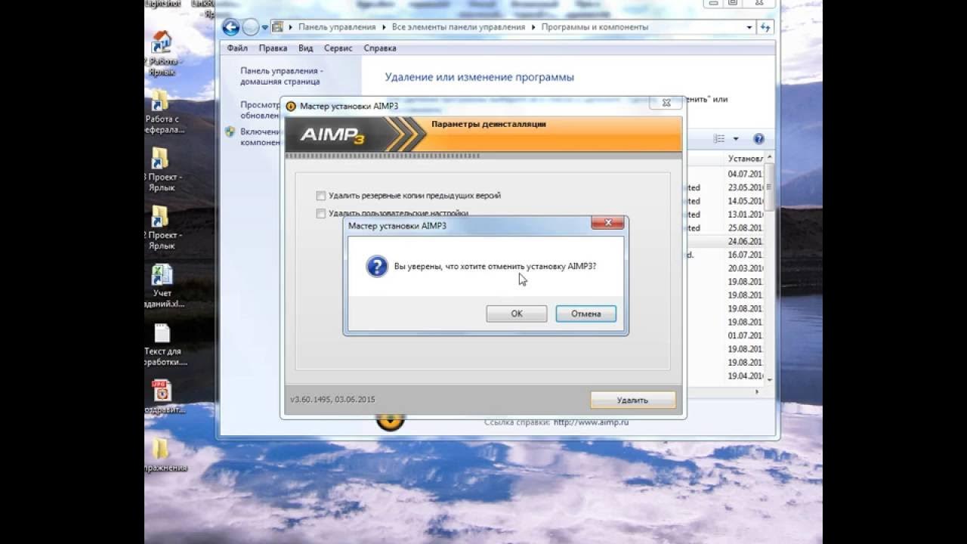The width and height of the screenshot is (967, 544).
Task: Open recent pages dropdown beside navigation arrows
Action: 264,28
